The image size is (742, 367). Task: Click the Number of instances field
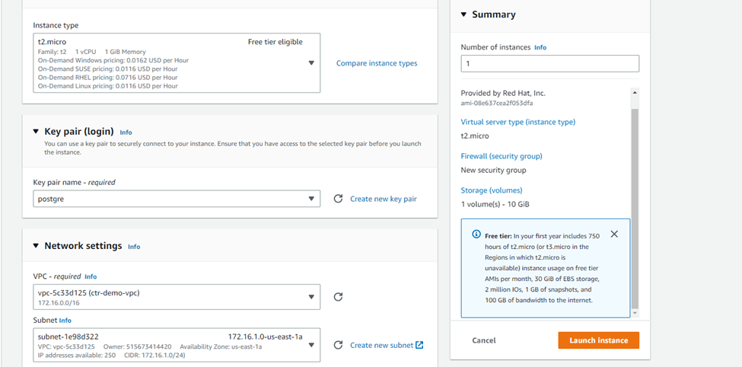pyautogui.click(x=549, y=64)
